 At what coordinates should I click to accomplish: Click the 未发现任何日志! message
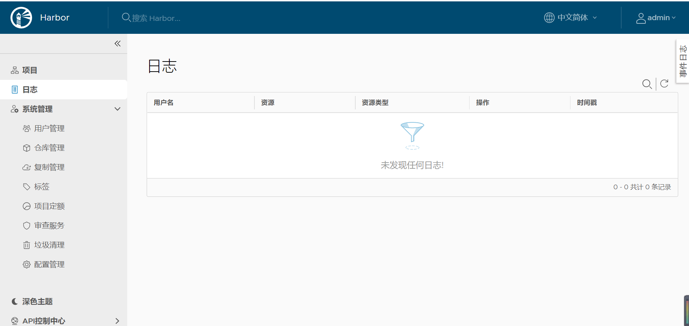[x=412, y=165]
